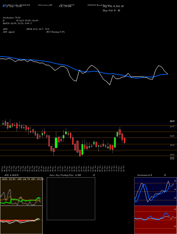Image resolution: width=177 pixels, height=234 pixels.
Task: Click the 'ADX signal:' label
Action: (x=8, y=32)
